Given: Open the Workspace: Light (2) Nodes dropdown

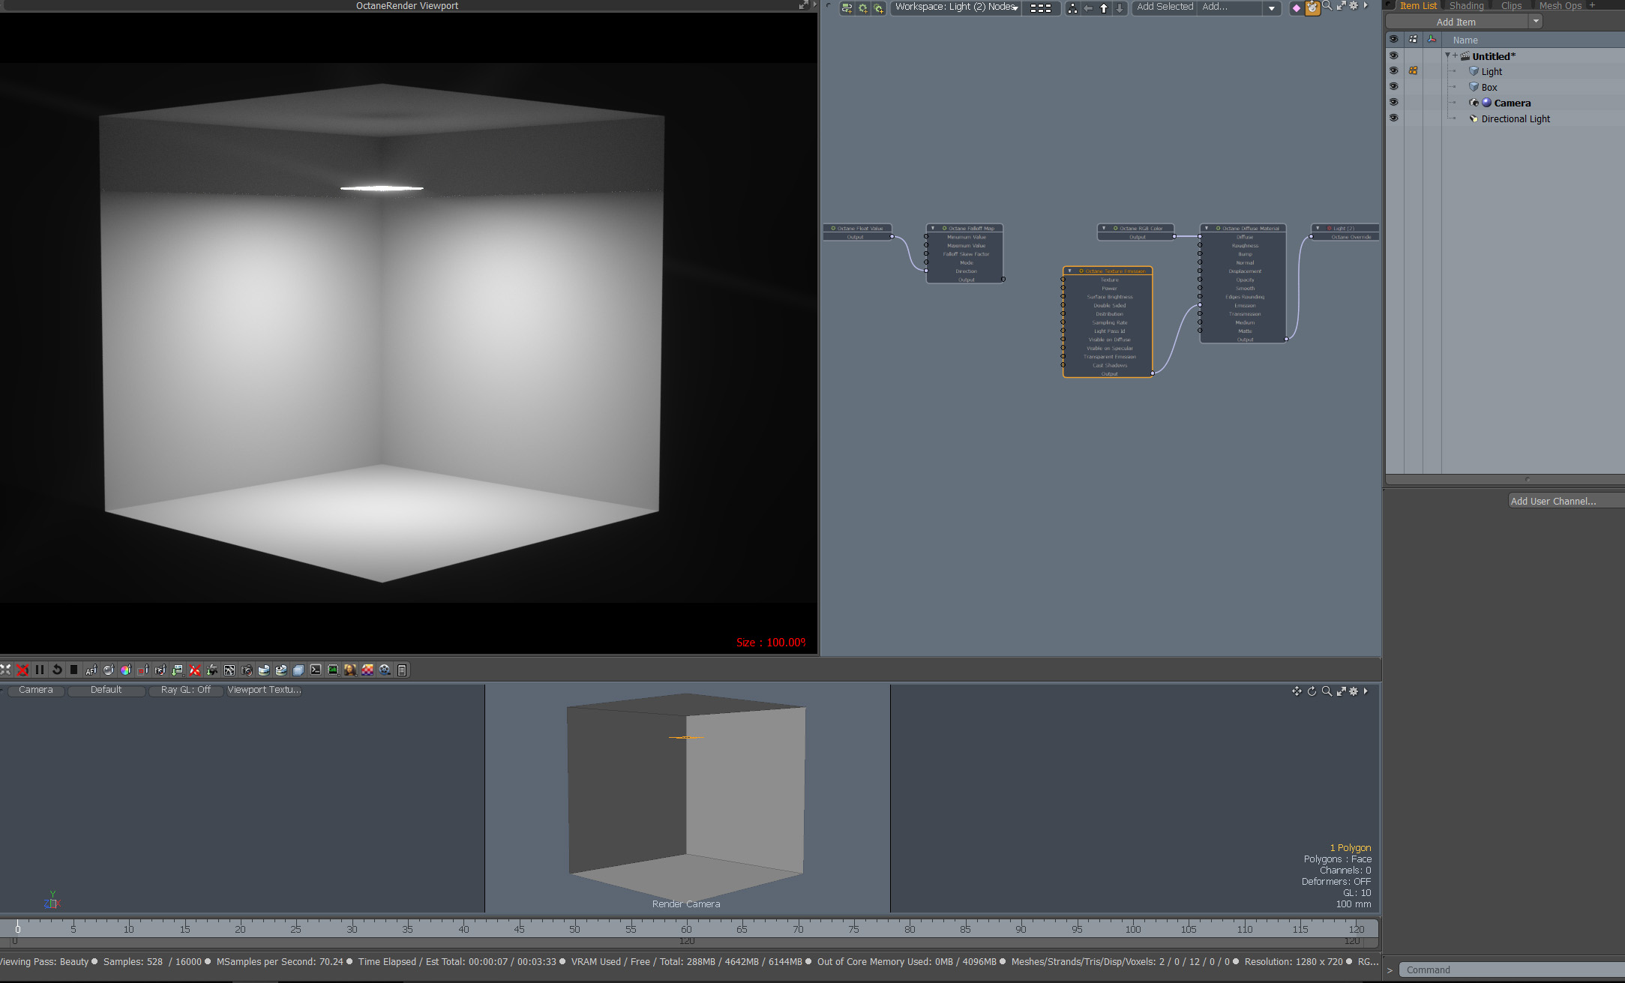Looking at the screenshot, I should click(956, 7).
